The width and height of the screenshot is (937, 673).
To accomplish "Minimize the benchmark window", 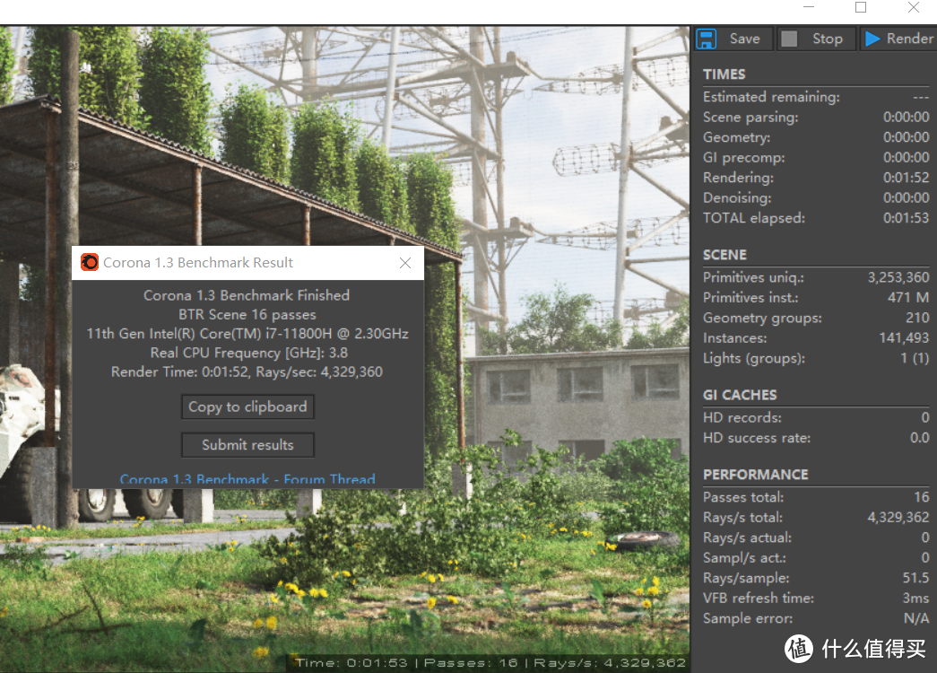I will (x=809, y=7).
